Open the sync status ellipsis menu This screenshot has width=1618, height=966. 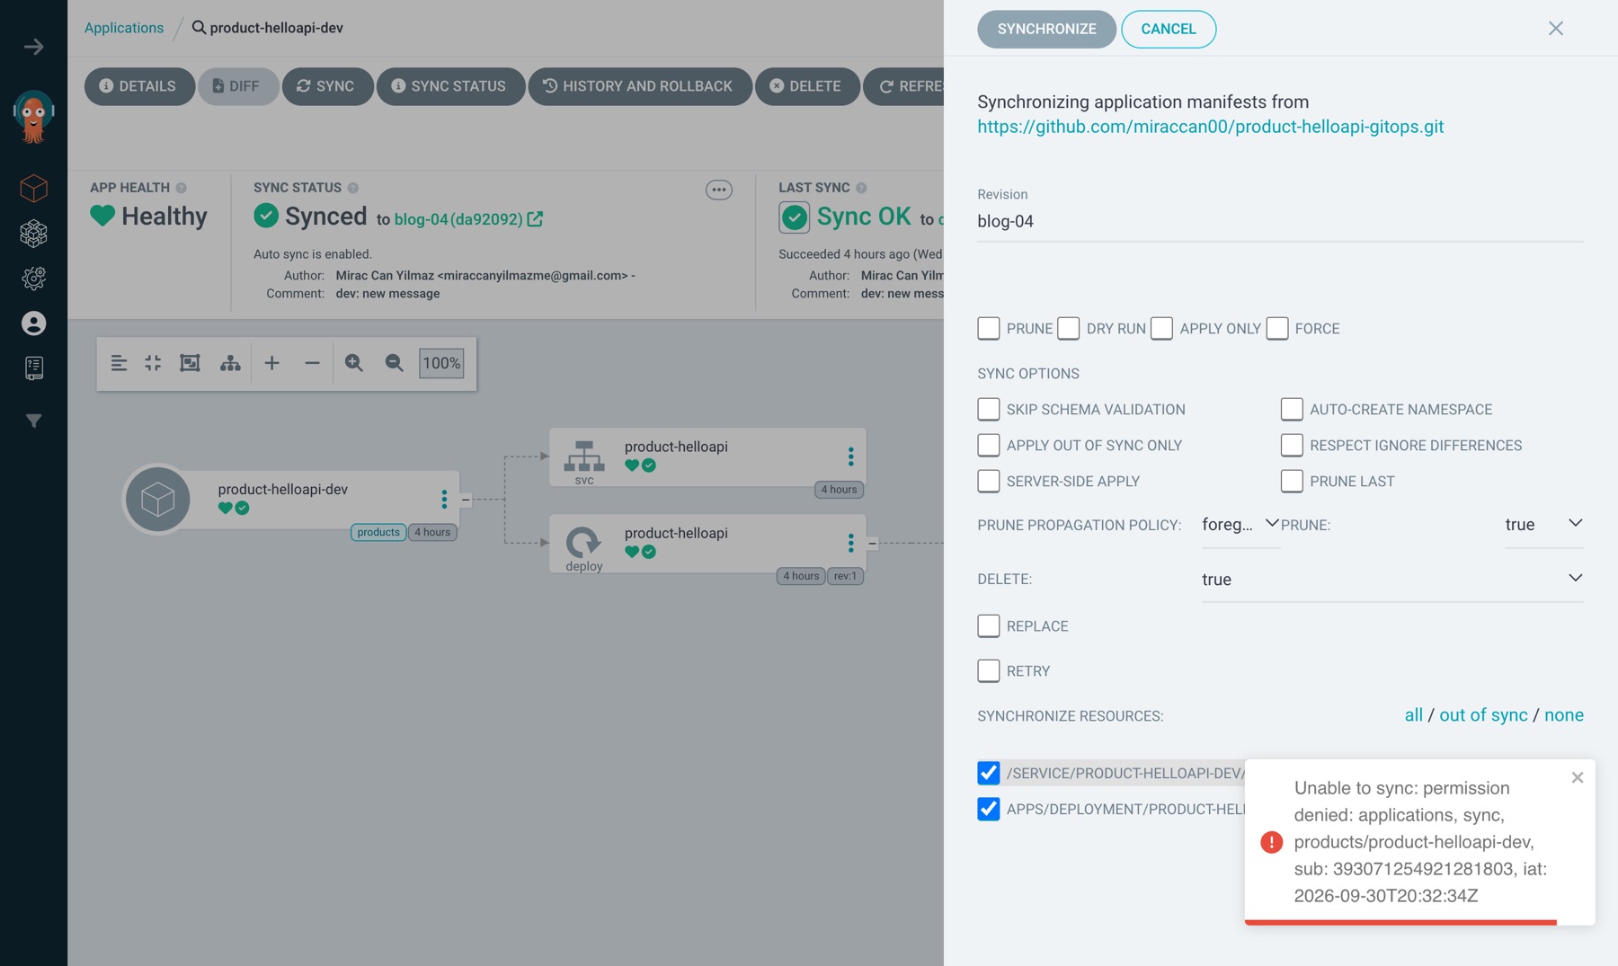[718, 190]
